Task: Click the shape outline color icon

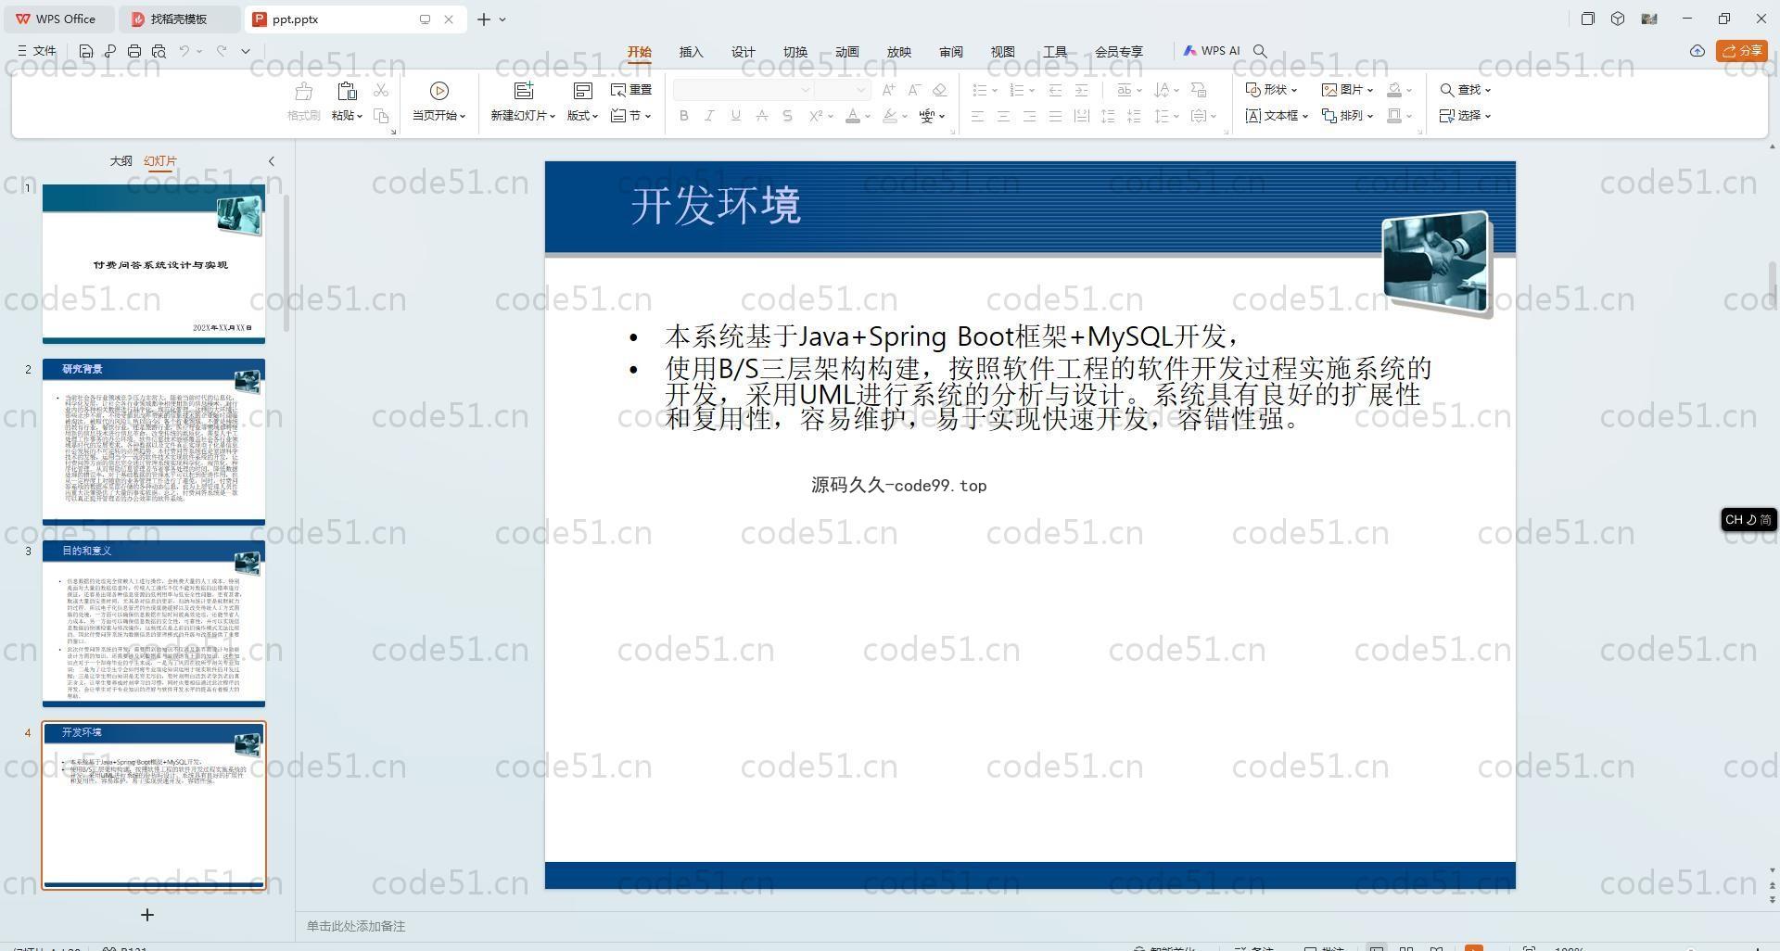Action: (1394, 116)
